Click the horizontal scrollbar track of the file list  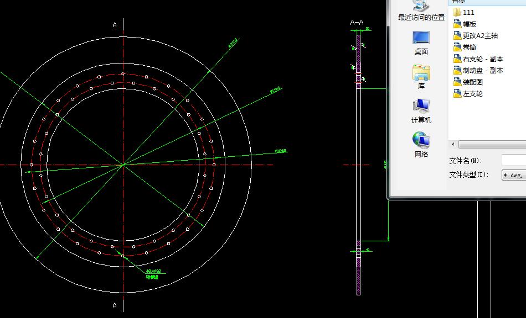[x=492, y=144]
